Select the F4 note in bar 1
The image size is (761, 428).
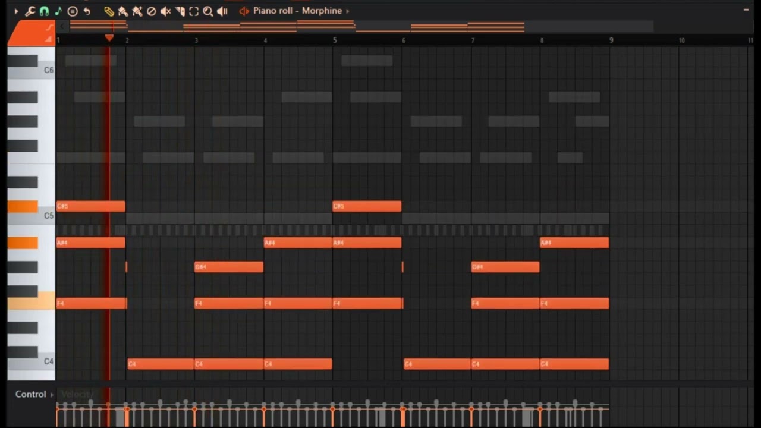92,303
